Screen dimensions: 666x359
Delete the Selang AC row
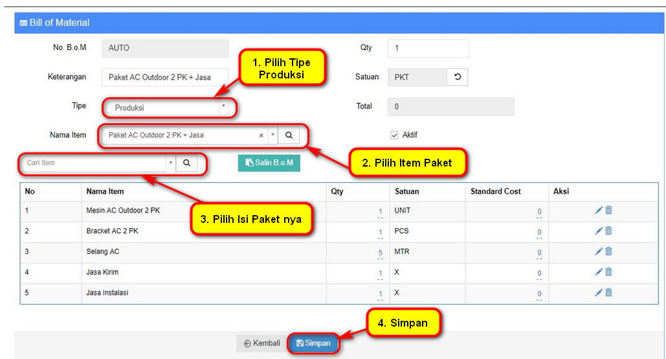[608, 251]
